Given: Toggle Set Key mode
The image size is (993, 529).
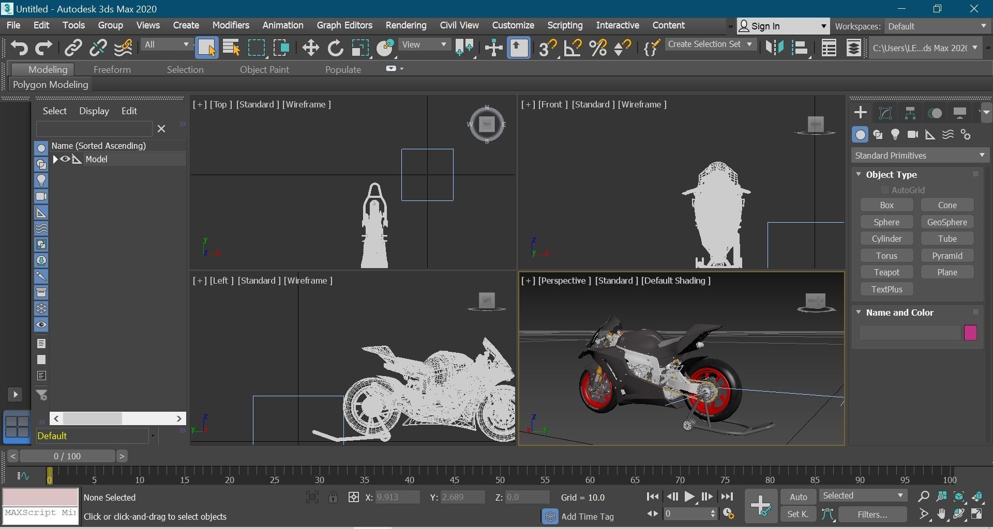Looking at the screenshot, I should [x=798, y=515].
